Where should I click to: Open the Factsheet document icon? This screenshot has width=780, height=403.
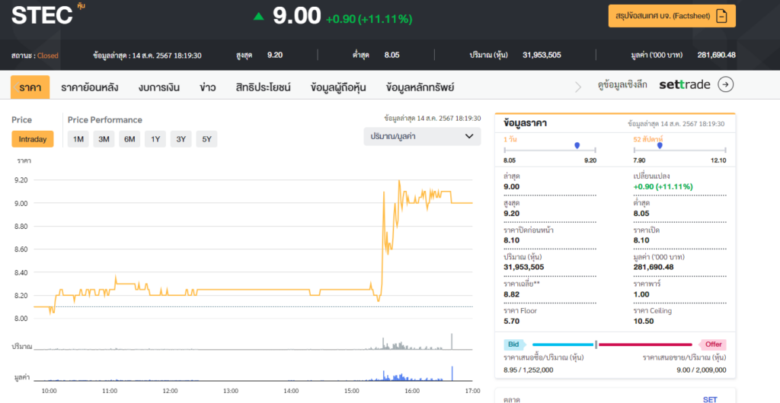point(721,17)
